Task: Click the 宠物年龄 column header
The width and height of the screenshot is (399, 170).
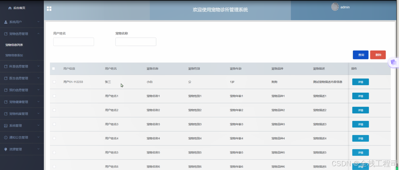Action: 236,68
